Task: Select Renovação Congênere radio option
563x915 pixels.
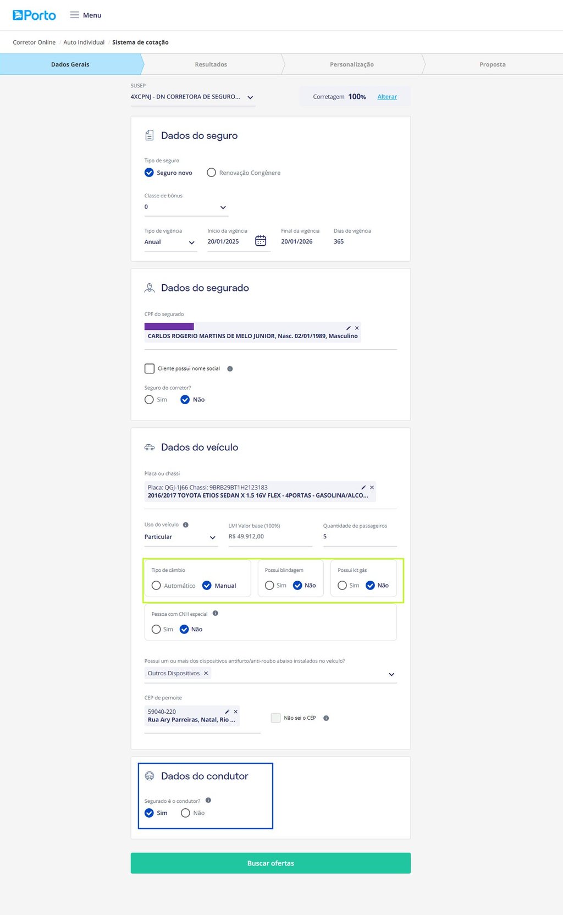Action: coord(211,173)
